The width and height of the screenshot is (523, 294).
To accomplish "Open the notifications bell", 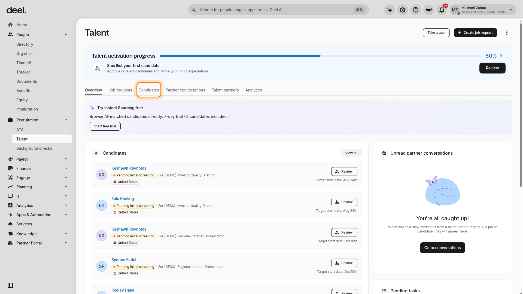I will [x=442, y=10].
